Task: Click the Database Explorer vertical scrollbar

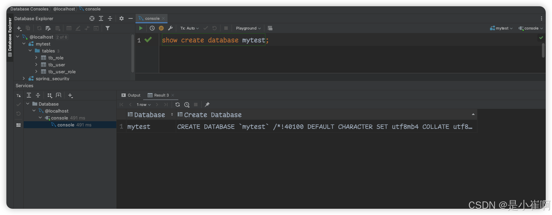Action: (132, 53)
